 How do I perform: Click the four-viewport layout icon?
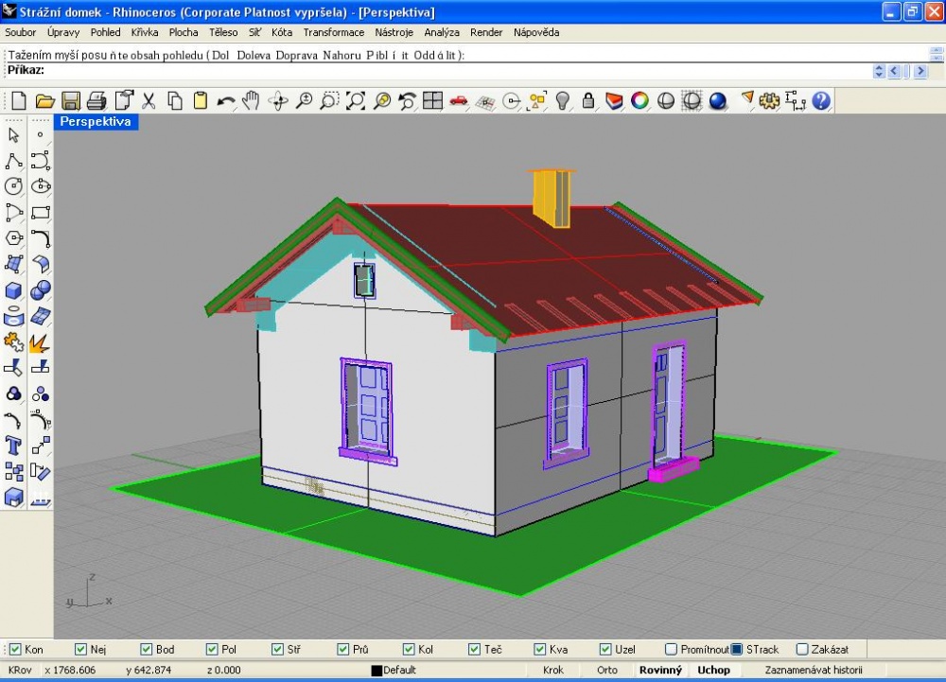[432, 100]
